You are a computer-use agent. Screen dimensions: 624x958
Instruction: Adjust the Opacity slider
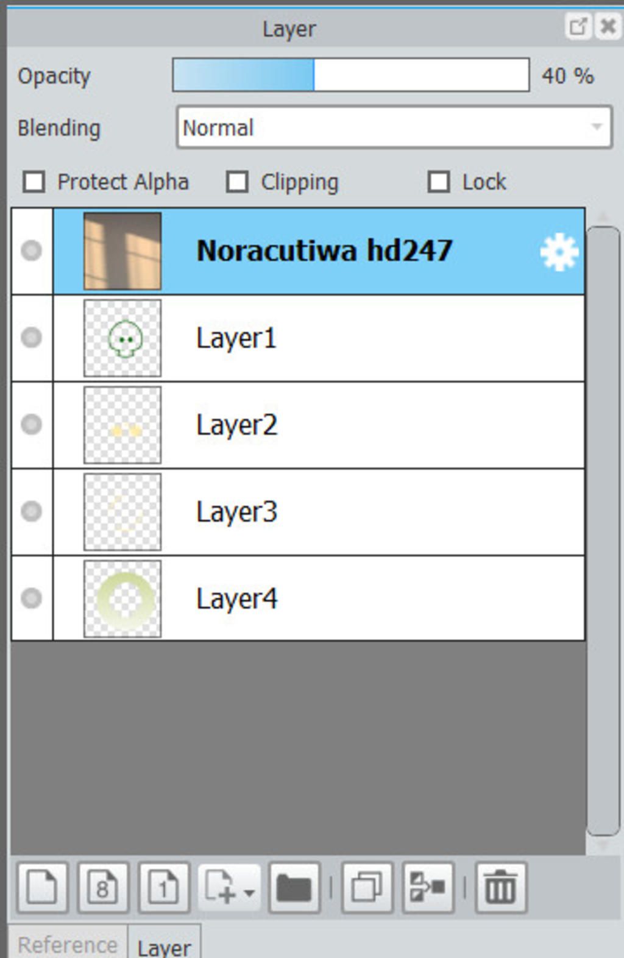point(351,75)
